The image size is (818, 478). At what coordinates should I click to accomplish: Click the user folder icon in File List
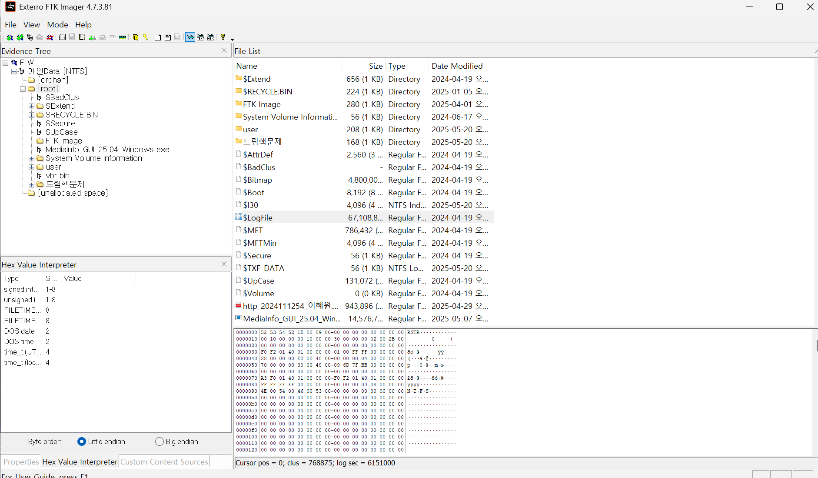pos(238,128)
